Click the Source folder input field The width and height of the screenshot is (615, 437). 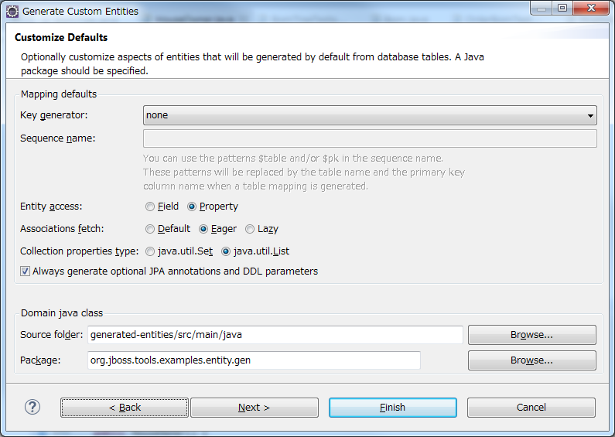click(x=275, y=335)
